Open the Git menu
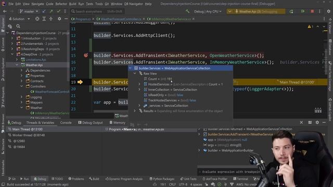Screen dimensions: 333x187 click(x=107, y=4)
